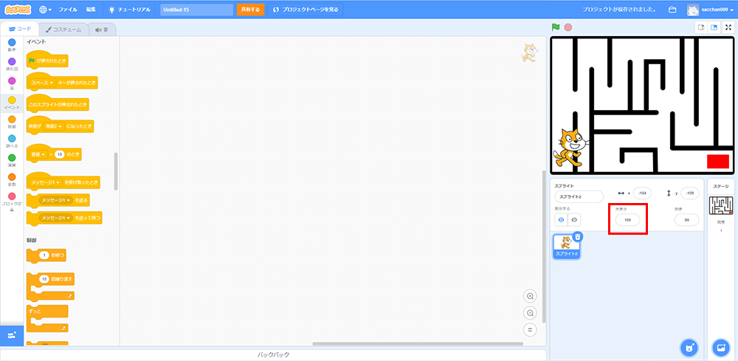Click プロジェクトページを見る button
The image size is (738, 361).
306,10
